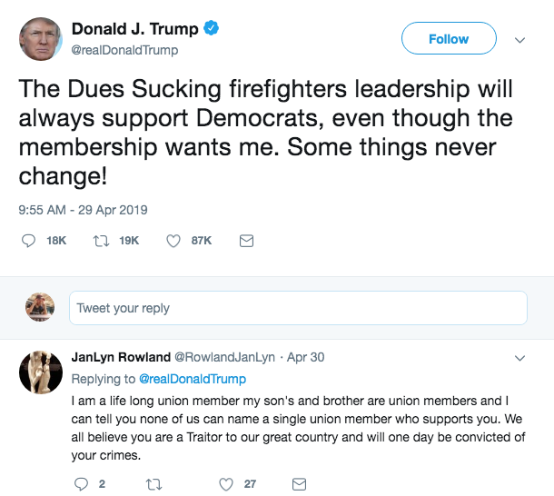Open JanLyn Rowland's profile name

(x=120, y=357)
